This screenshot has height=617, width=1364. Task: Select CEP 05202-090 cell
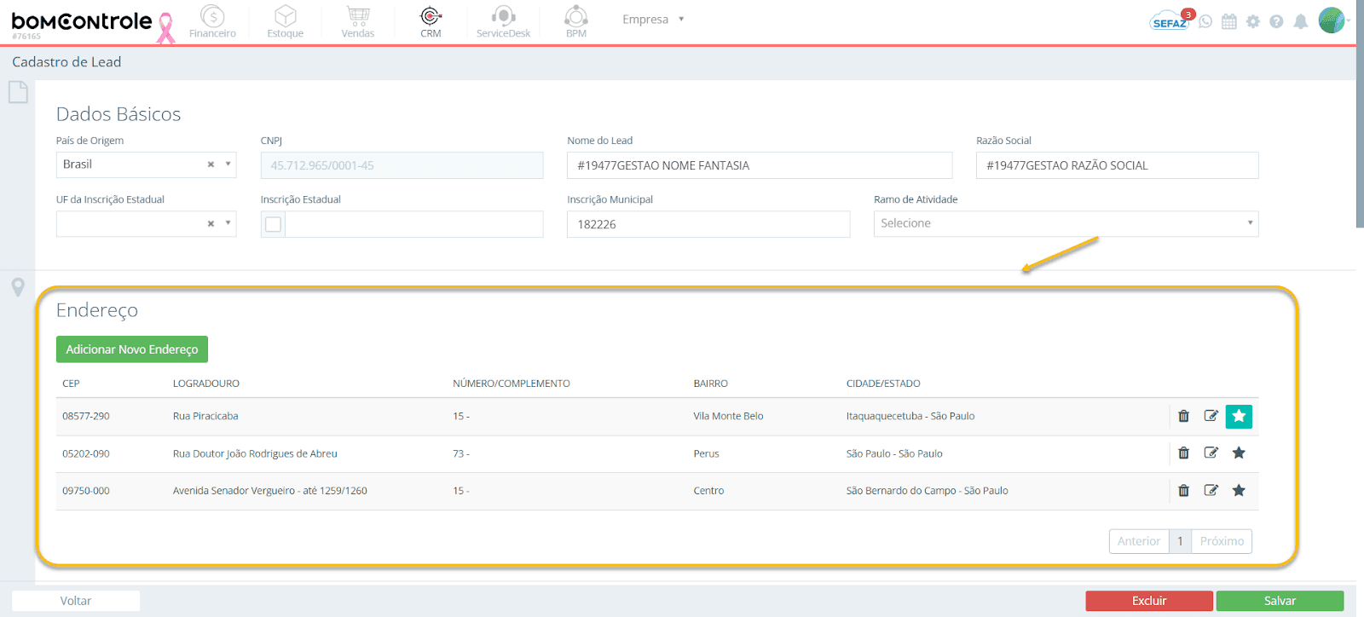(86, 453)
